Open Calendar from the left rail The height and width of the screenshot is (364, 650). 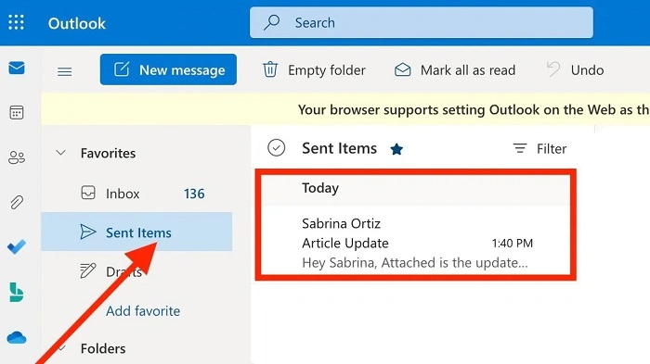17,112
